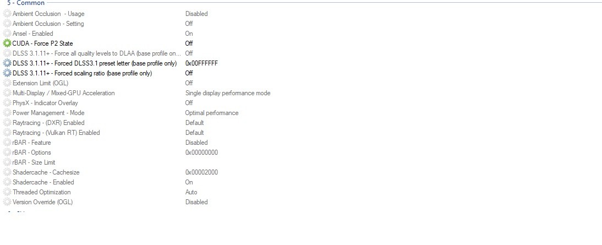This screenshot has width=602, height=245.
Task: Click the 5 - Common section header
Action: pyautogui.click(x=26, y=3)
